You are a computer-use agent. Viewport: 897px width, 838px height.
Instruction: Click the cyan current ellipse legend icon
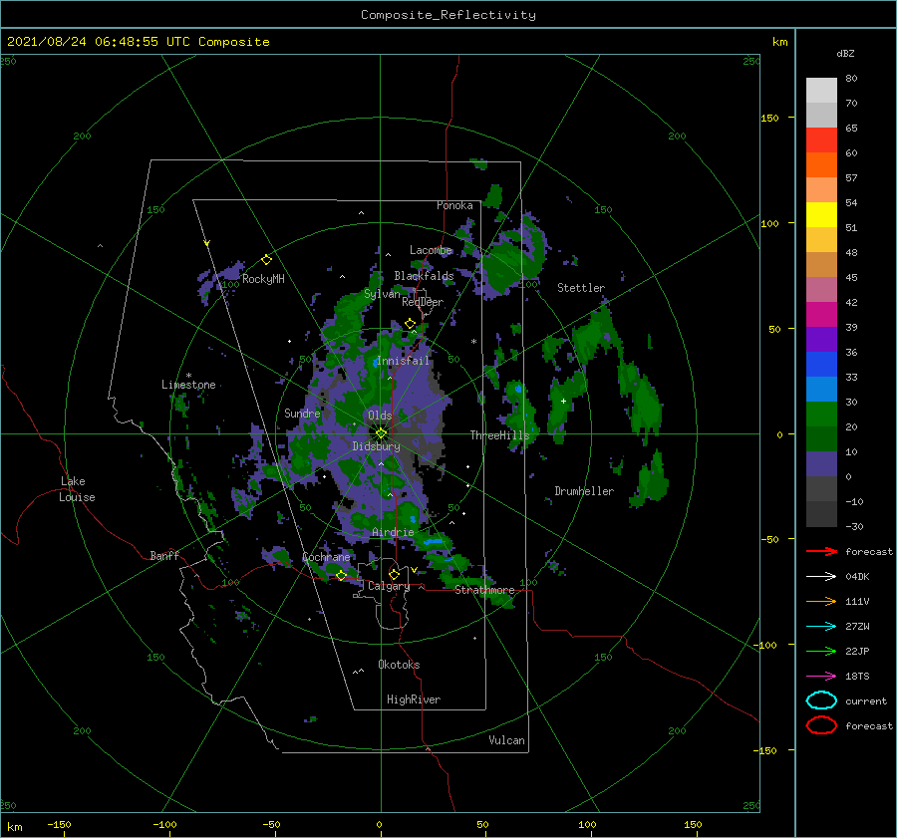click(821, 700)
